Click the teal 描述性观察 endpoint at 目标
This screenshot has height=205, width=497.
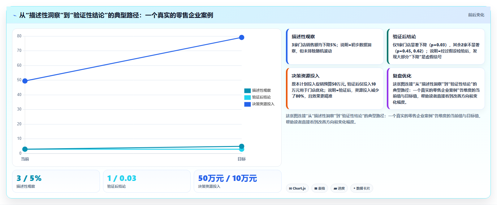point(242,146)
